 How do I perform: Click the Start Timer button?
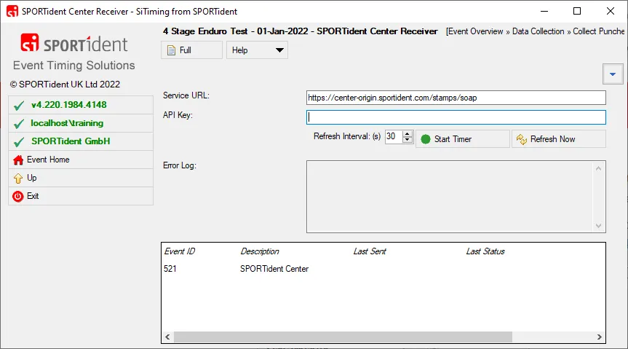[x=463, y=139]
